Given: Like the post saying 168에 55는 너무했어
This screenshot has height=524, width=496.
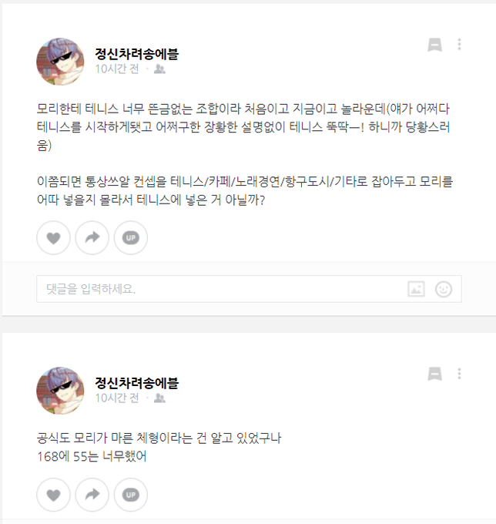Looking at the screenshot, I should coord(53,495).
